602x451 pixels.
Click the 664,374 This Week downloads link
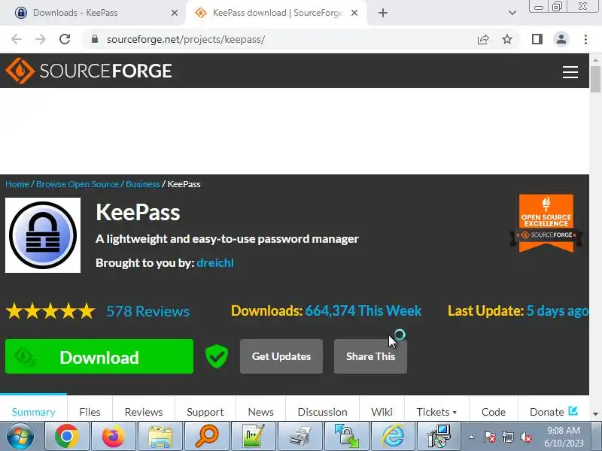pyautogui.click(x=363, y=310)
